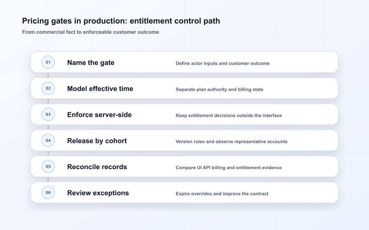Click the "Name the gate" heading
The width and height of the screenshot is (369, 230).
[x=91, y=63]
